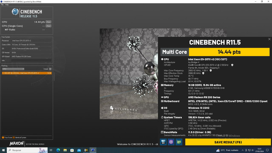Click the Motherboard section icon
This screenshot has width=272, height=153.
point(162,101)
